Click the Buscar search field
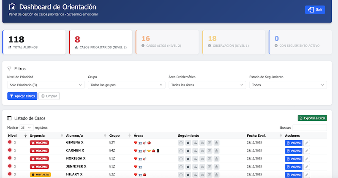The height and width of the screenshot is (178, 338). tap(309, 128)
